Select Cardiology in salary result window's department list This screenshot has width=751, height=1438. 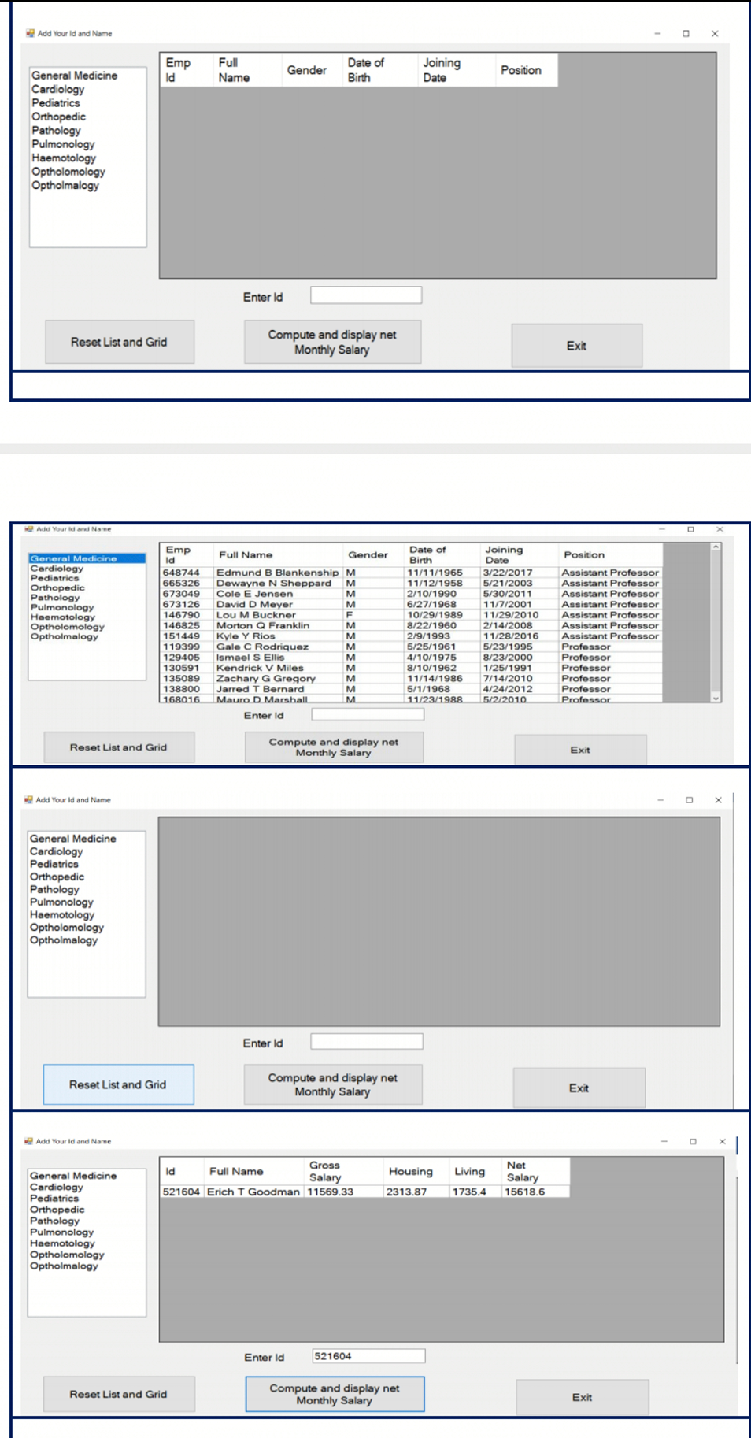coord(56,1187)
